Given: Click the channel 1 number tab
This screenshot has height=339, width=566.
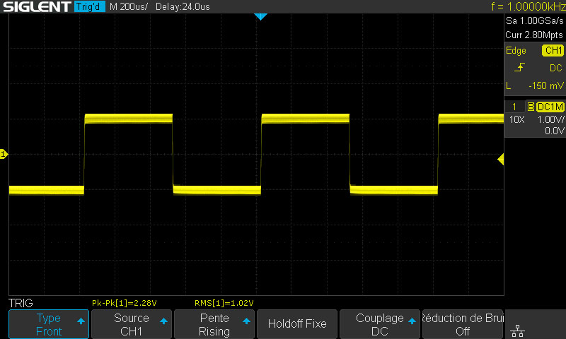Looking at the screenshot, I should (x=514, y=107).
